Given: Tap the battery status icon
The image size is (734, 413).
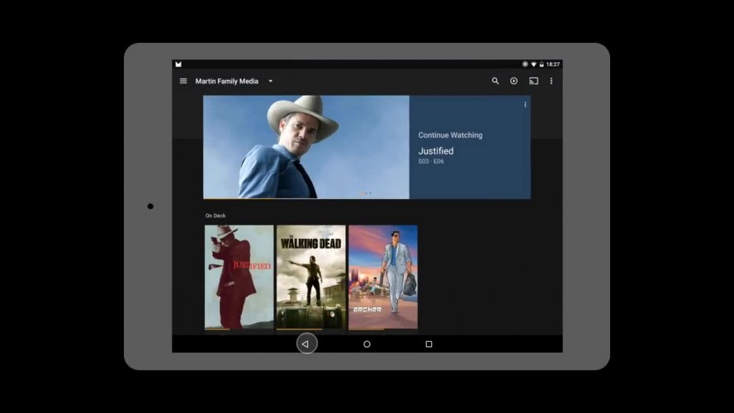Looking at the screenshot, I should [541, 64].
